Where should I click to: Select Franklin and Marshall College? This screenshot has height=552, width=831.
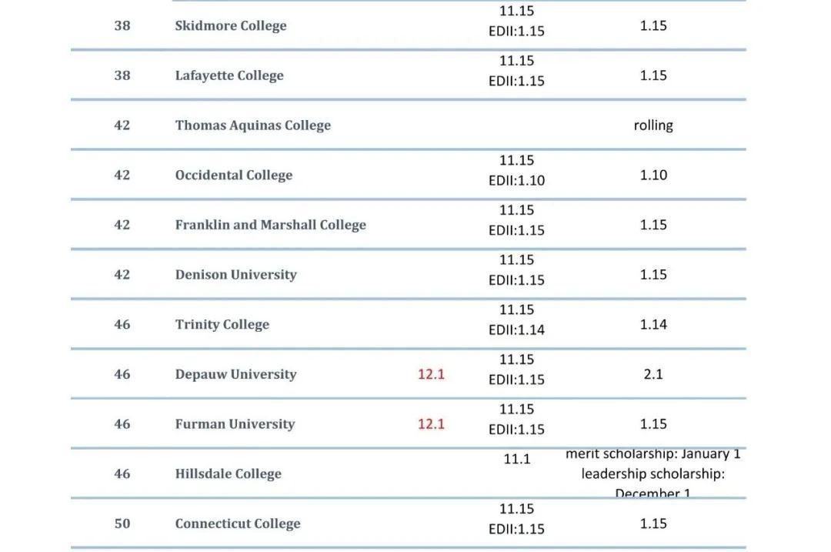tap(270, 226)
